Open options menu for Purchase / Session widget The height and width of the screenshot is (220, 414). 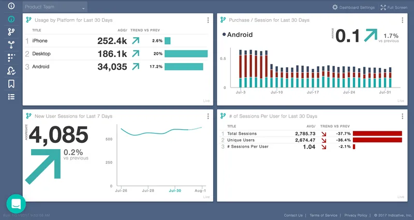403,20
